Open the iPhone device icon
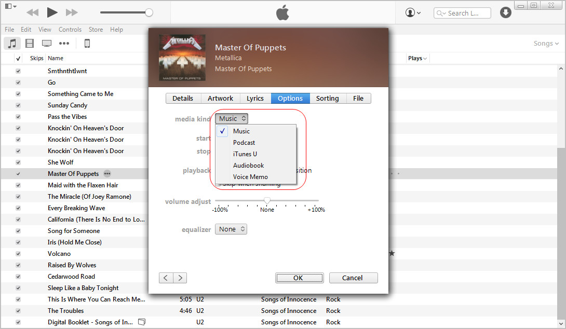 point(87,43)
